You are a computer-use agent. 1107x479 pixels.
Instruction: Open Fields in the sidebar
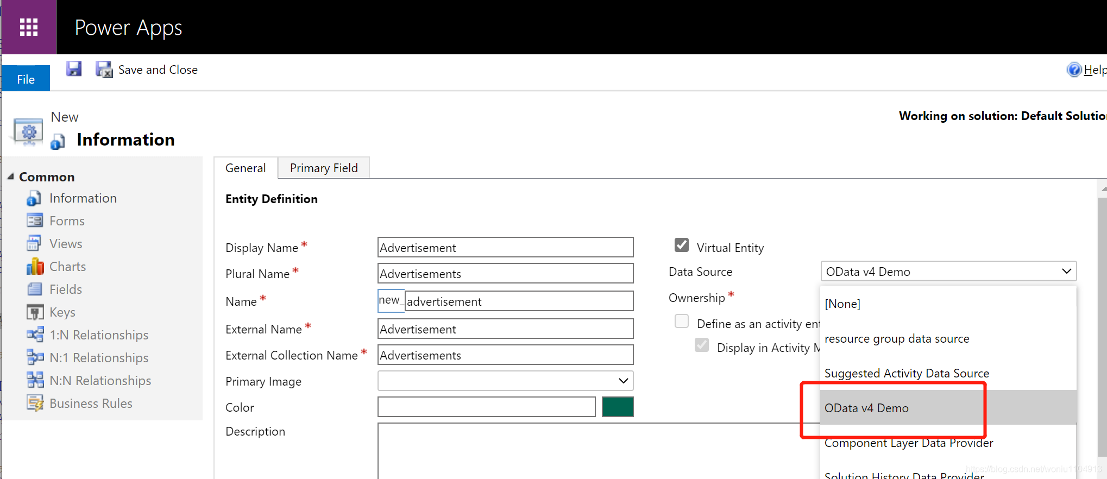[x=66, y=289]
